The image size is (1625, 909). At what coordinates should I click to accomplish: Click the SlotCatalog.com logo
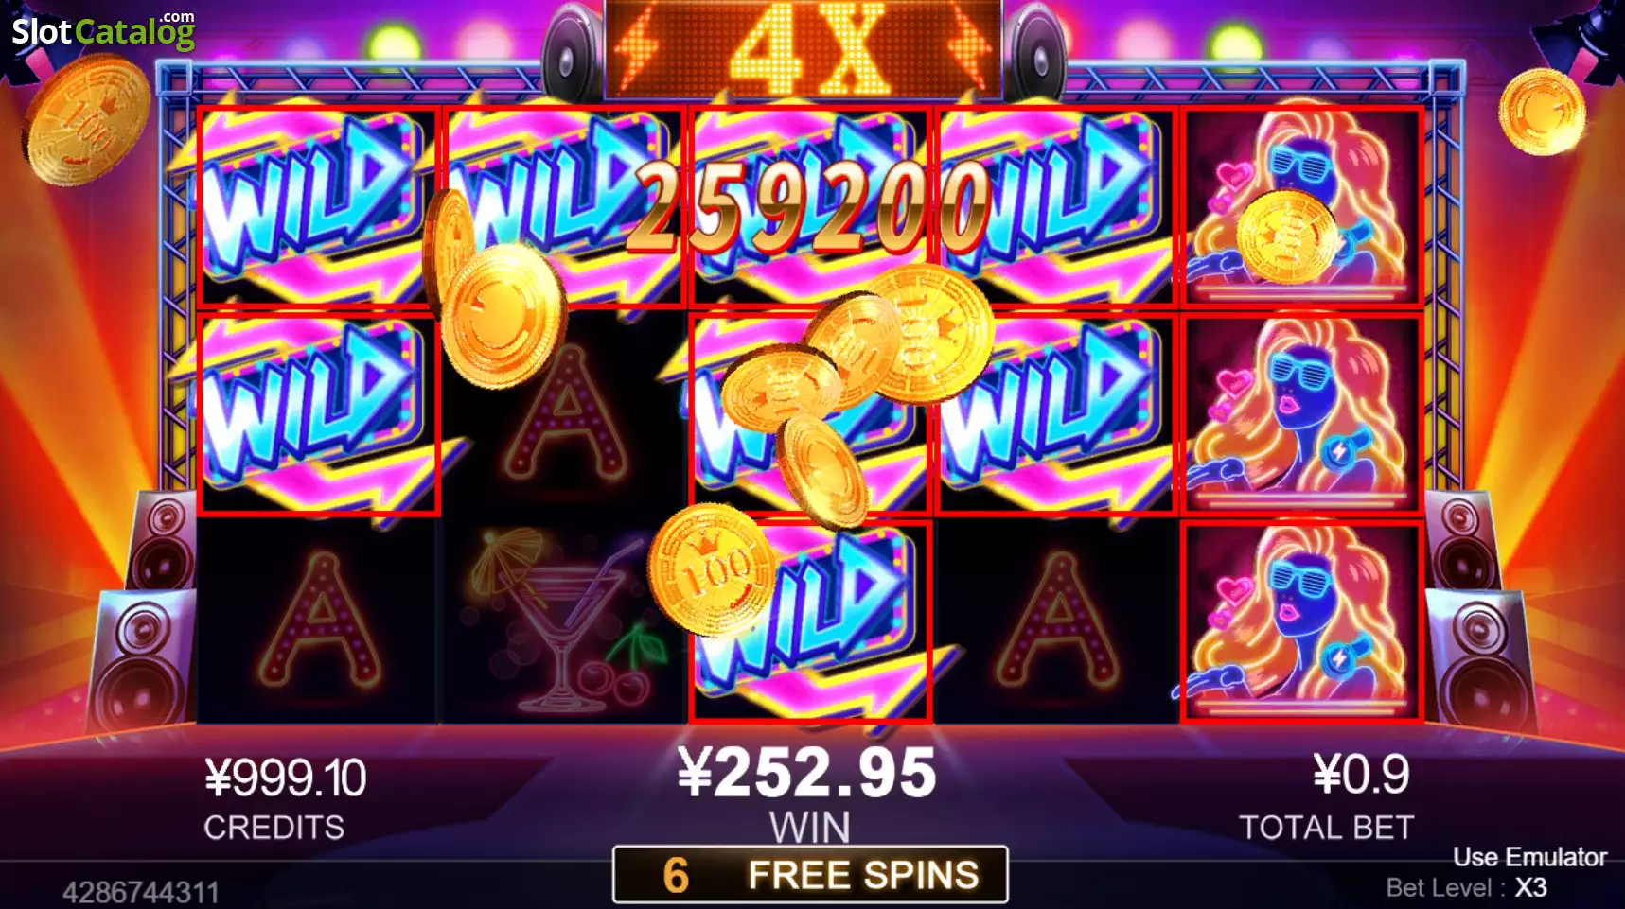103,30
